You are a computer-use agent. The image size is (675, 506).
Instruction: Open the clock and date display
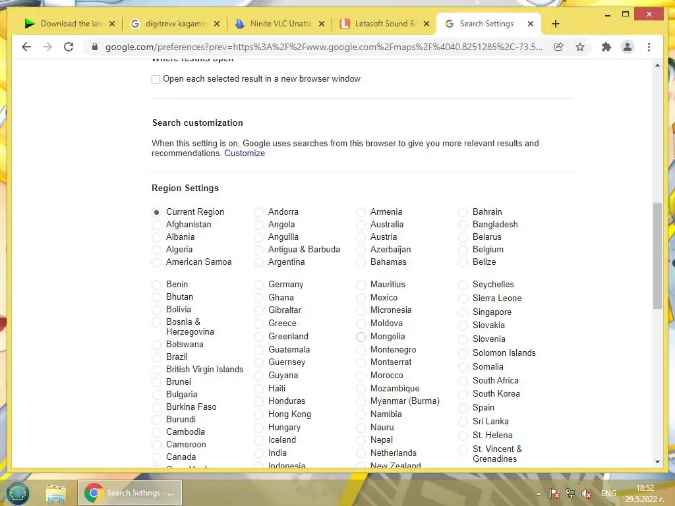[645, 493]
